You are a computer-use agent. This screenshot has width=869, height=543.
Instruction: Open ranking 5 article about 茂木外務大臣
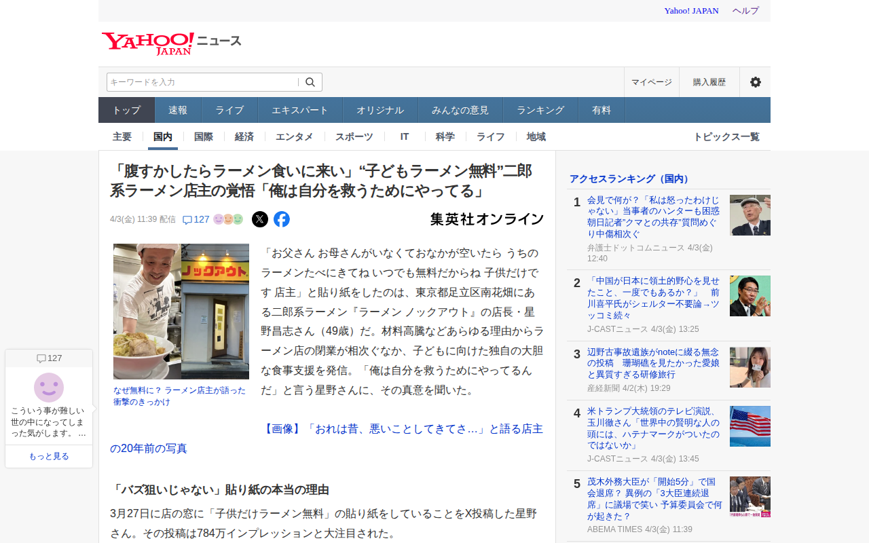654,499
